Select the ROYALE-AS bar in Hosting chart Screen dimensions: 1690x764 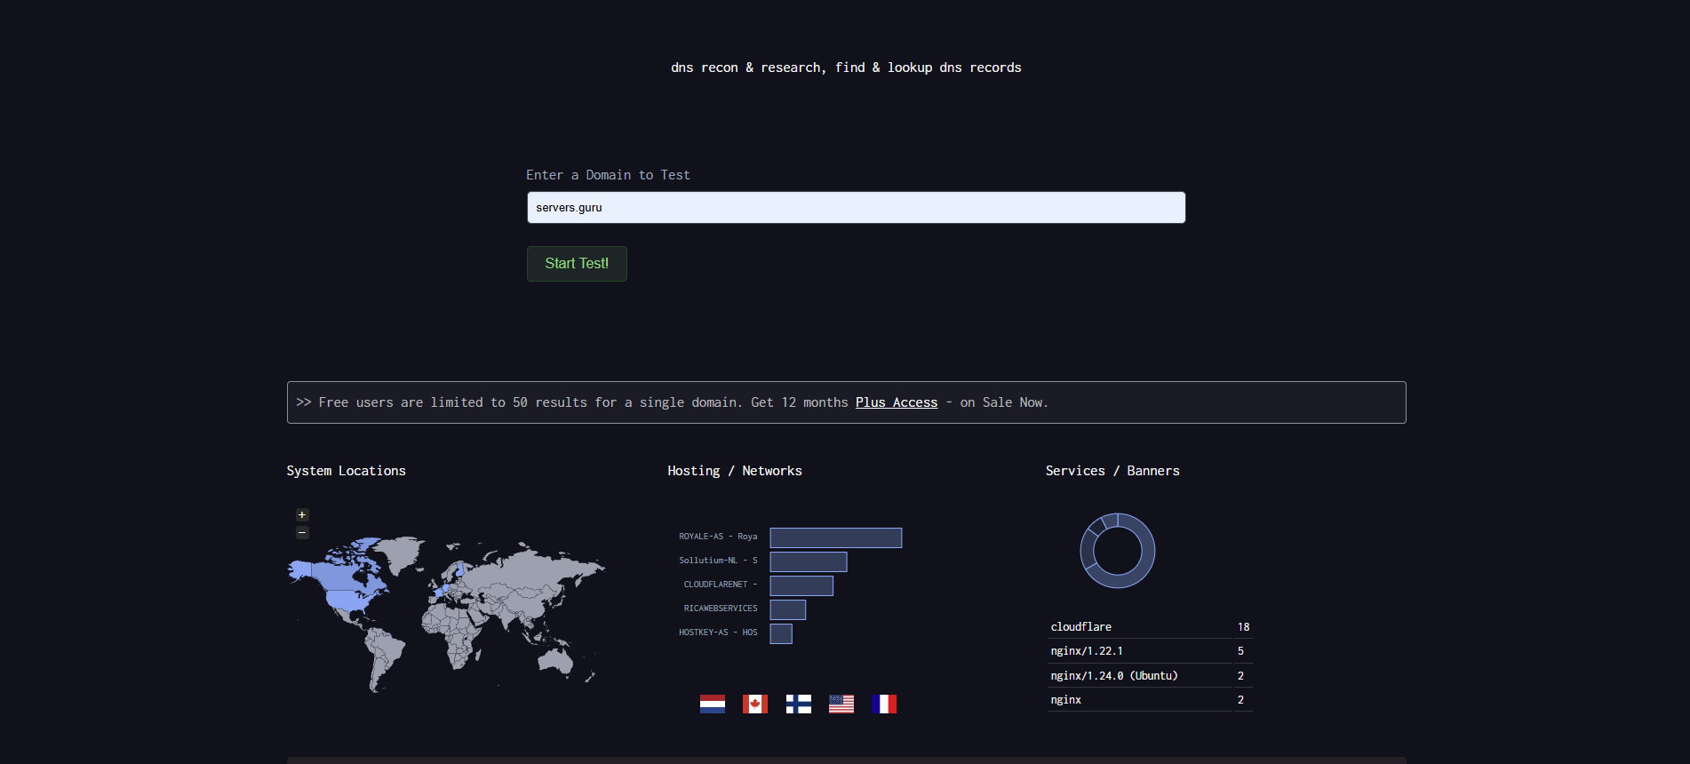coord(836,537)
